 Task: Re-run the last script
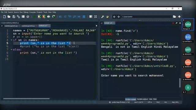point(54,16)
